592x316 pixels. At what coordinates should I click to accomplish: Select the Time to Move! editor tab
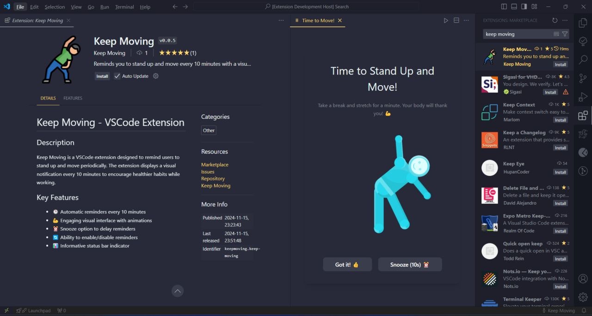[318, 20]
